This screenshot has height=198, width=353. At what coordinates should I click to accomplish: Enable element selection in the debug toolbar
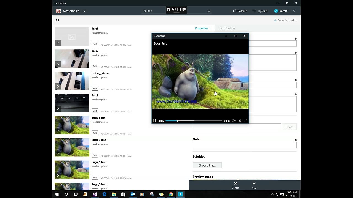(x=174, y=10)
